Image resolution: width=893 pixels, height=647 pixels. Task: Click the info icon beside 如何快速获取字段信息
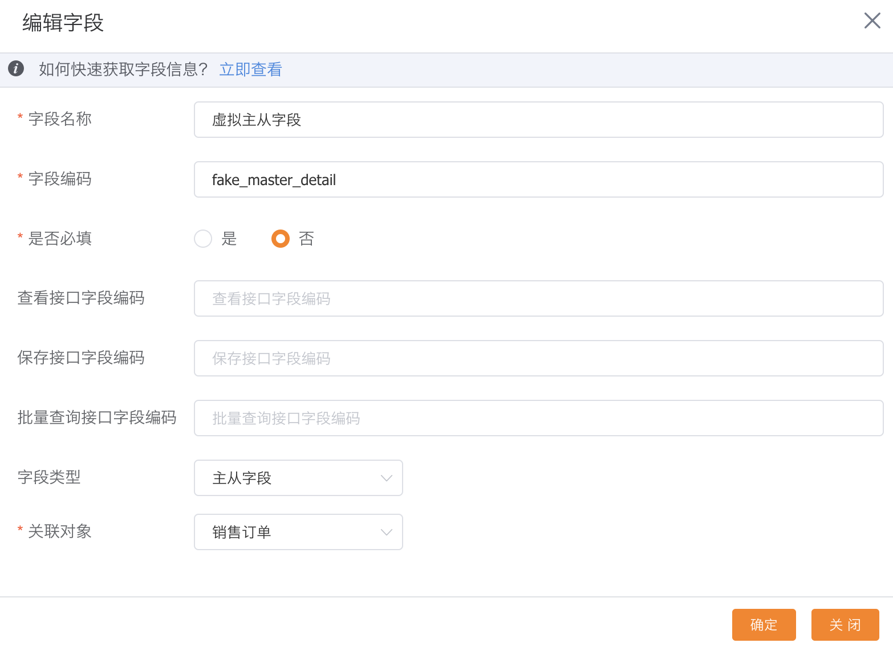[x=16, y=68]
